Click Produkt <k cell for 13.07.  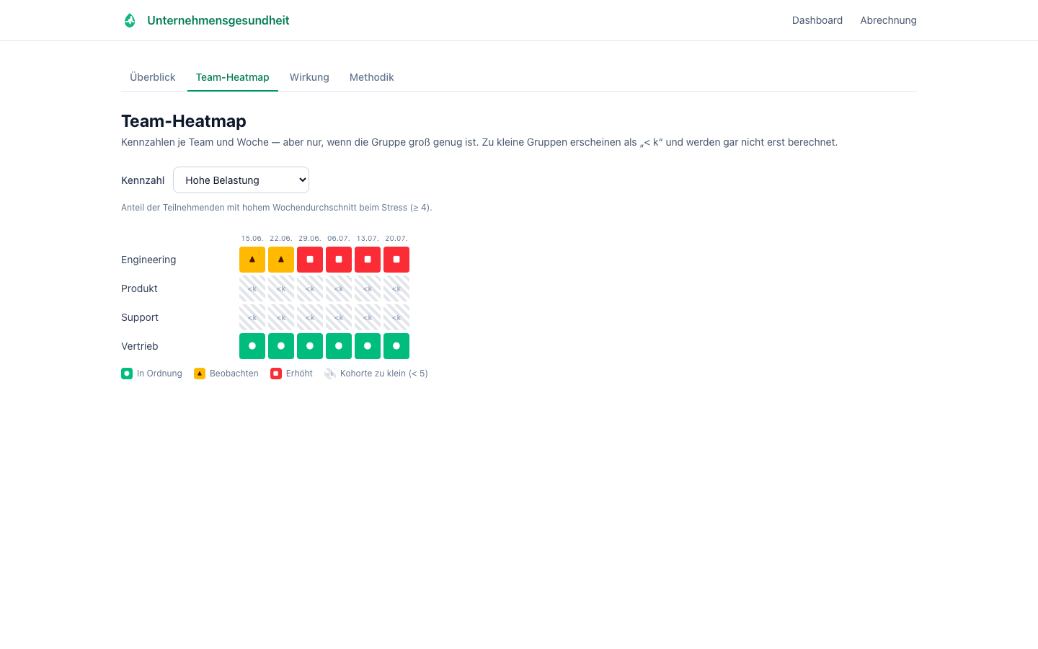368,288
